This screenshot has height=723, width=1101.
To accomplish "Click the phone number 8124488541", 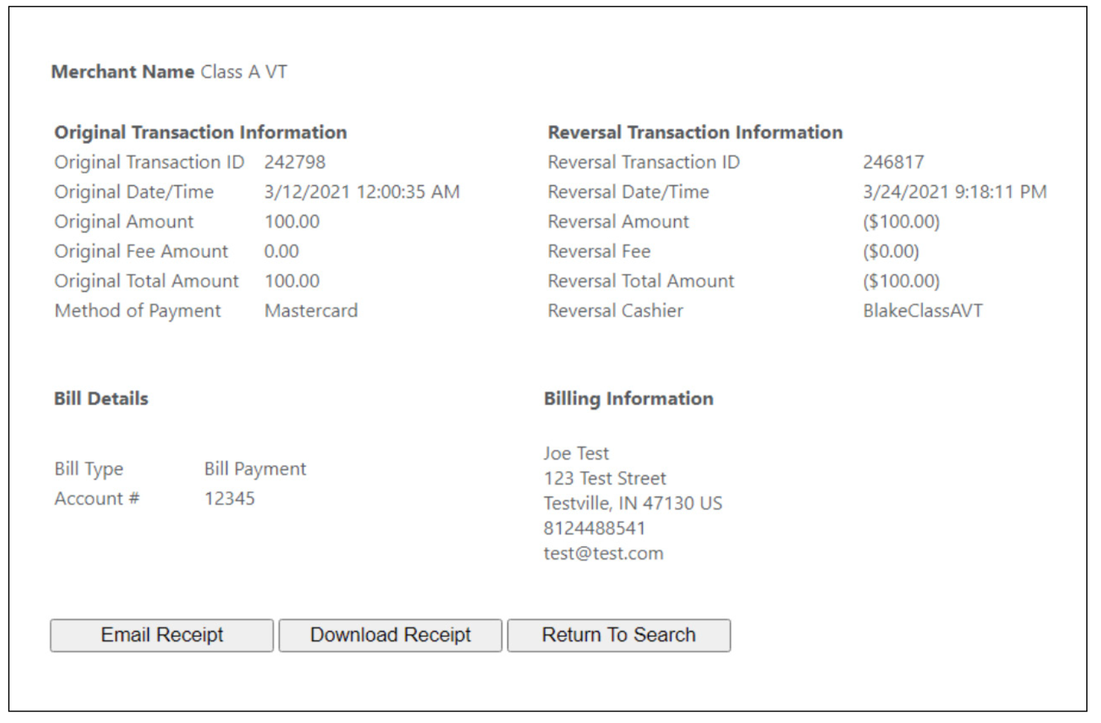I will (x=594, y=529).
